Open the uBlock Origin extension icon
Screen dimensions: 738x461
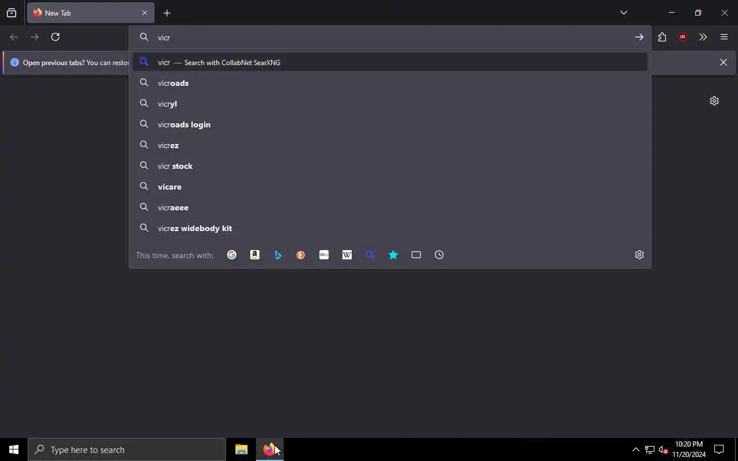(683, 37)
